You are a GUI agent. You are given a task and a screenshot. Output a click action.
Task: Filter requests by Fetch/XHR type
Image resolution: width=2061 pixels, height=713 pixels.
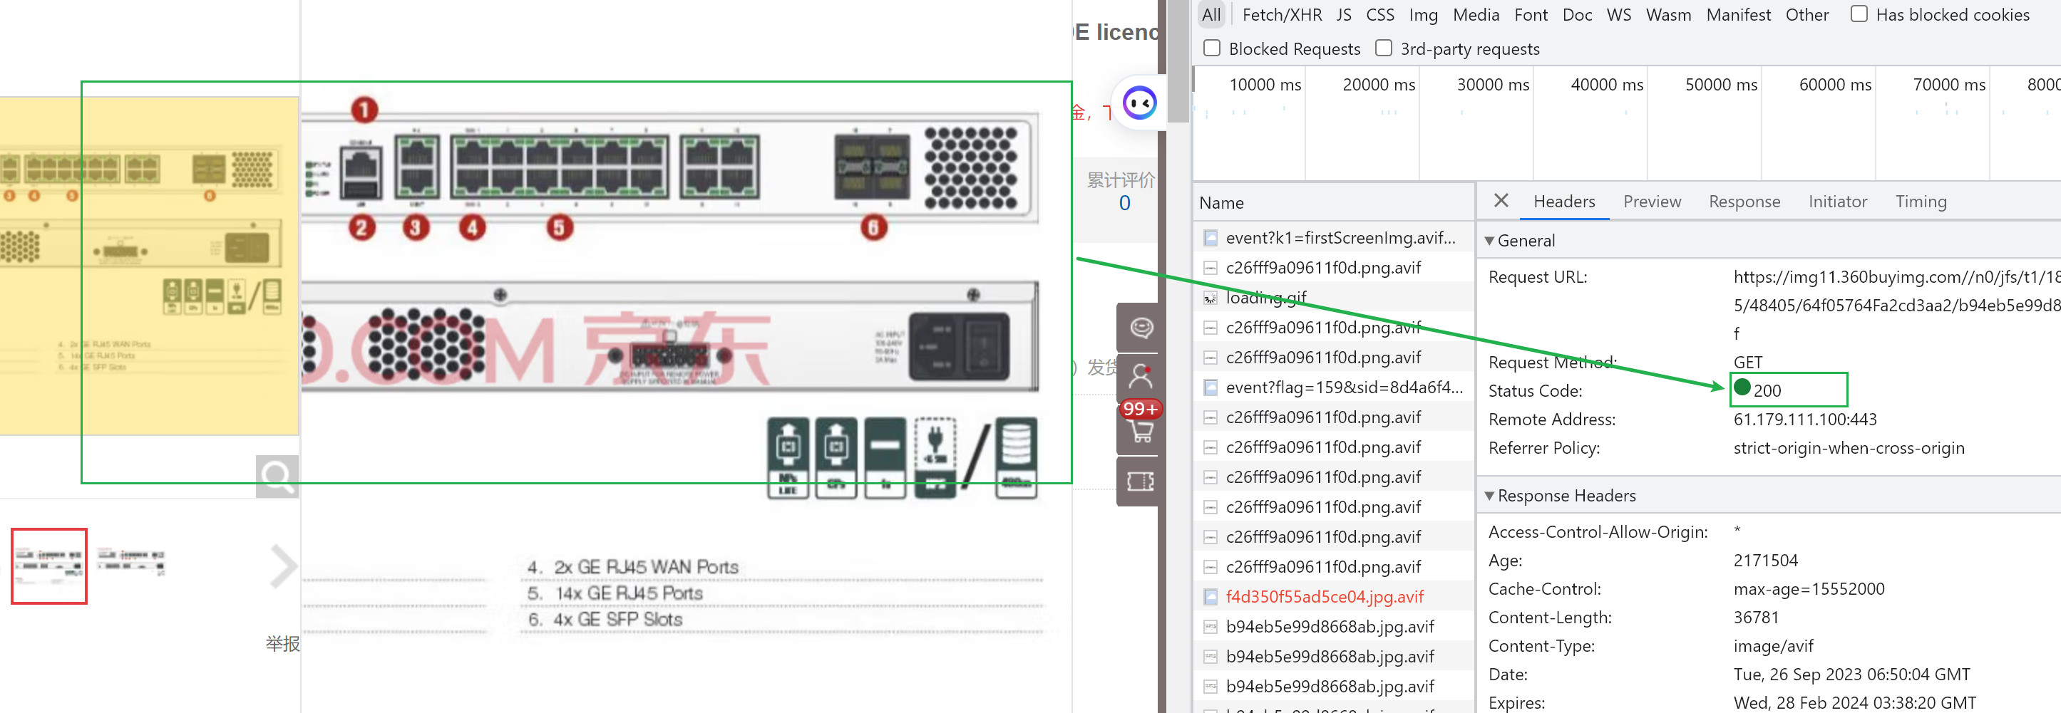click(x=1281, y=14)
